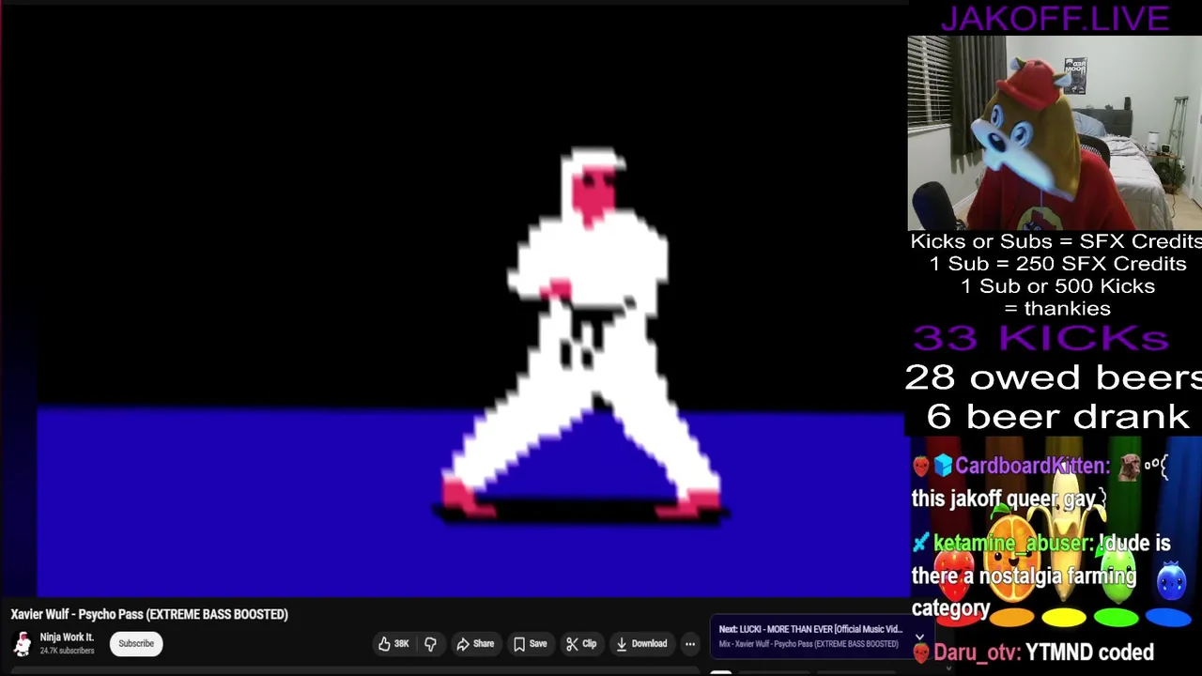Subscribe to Ninja Work It.
Screen dimensions: 1202x676
[x=136, y=644]
